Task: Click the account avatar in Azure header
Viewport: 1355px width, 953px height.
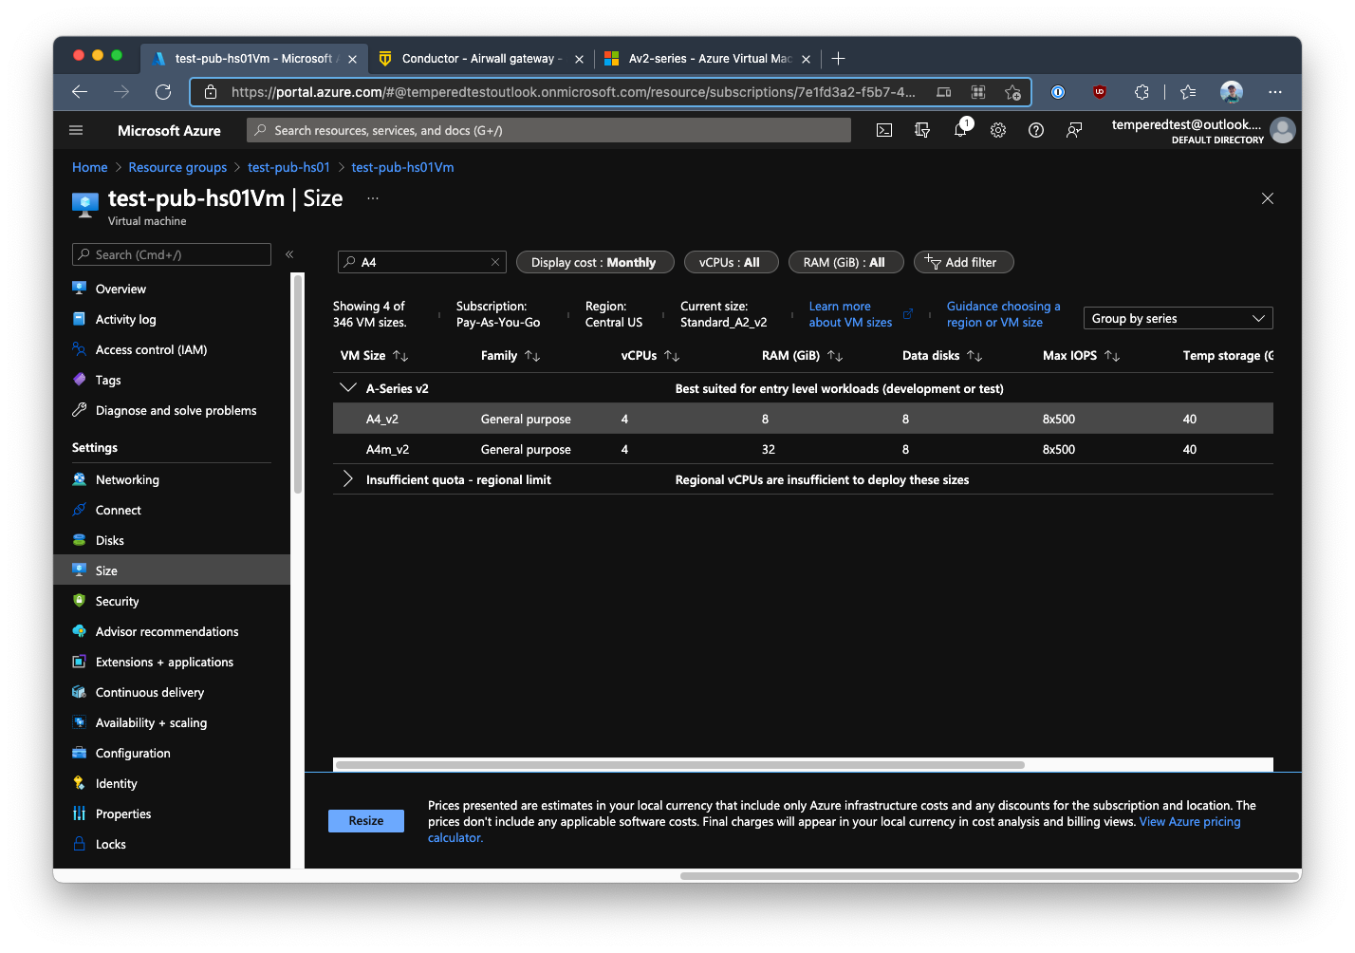Action: pos(1283,130)
